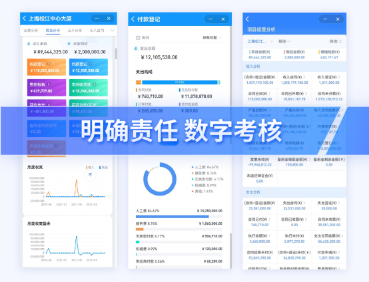Screen dimensions: 369x282
Task: Open the purple 费用报销 card
Action: point(47,88)
